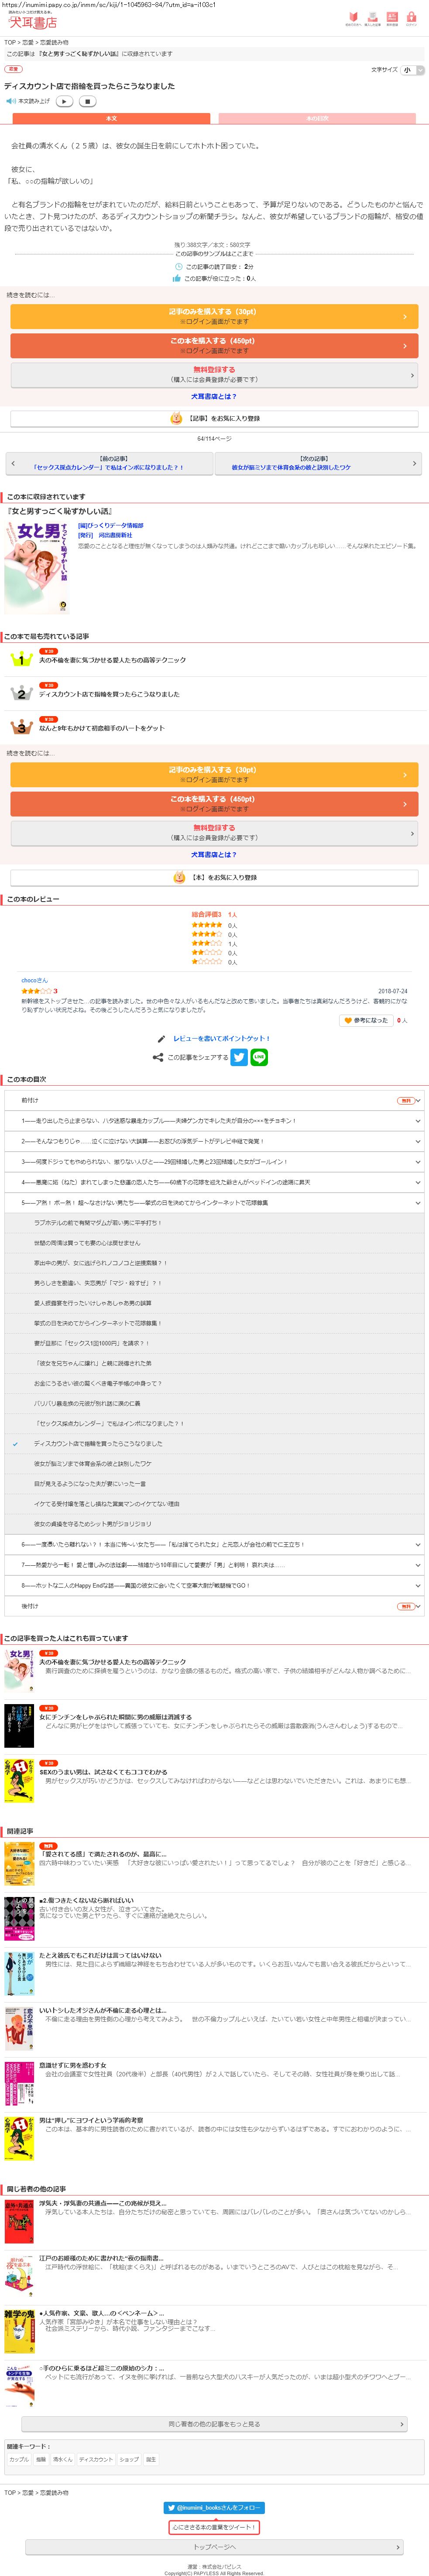Click the speaker icon beside 本文読み上げ
Viewport: 429px width, 2576px height.
[10, 101]
